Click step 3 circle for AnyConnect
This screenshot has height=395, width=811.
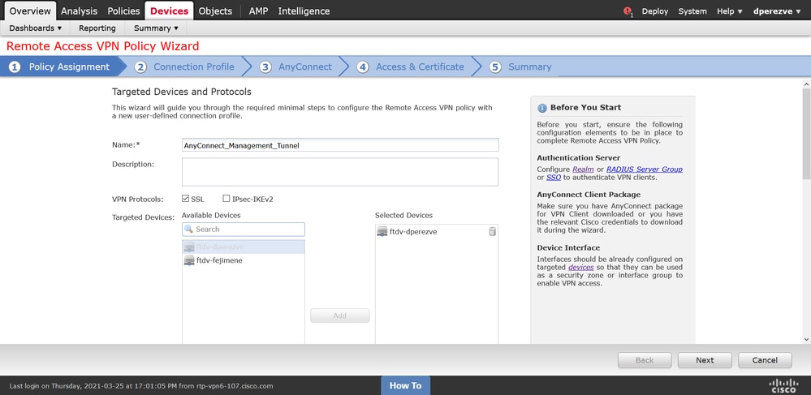pyautogui.click(x=265, y=67)
